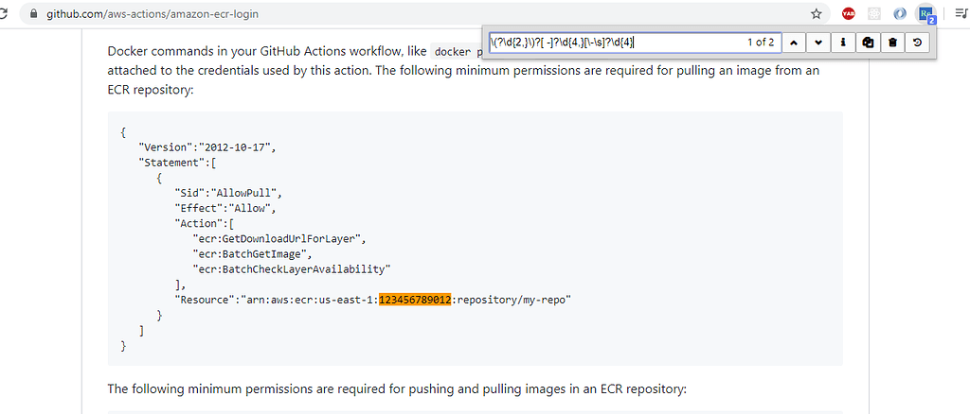Jump to next regex match
This screenshot has height=414, width=970.
click(818, 43)
